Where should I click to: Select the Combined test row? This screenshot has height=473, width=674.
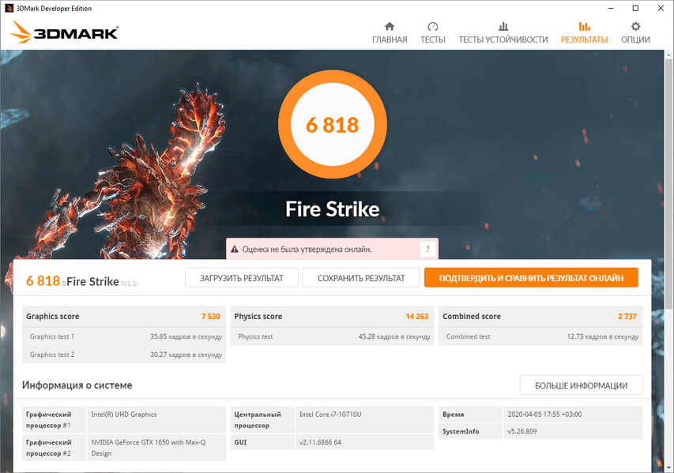point(540,336)
